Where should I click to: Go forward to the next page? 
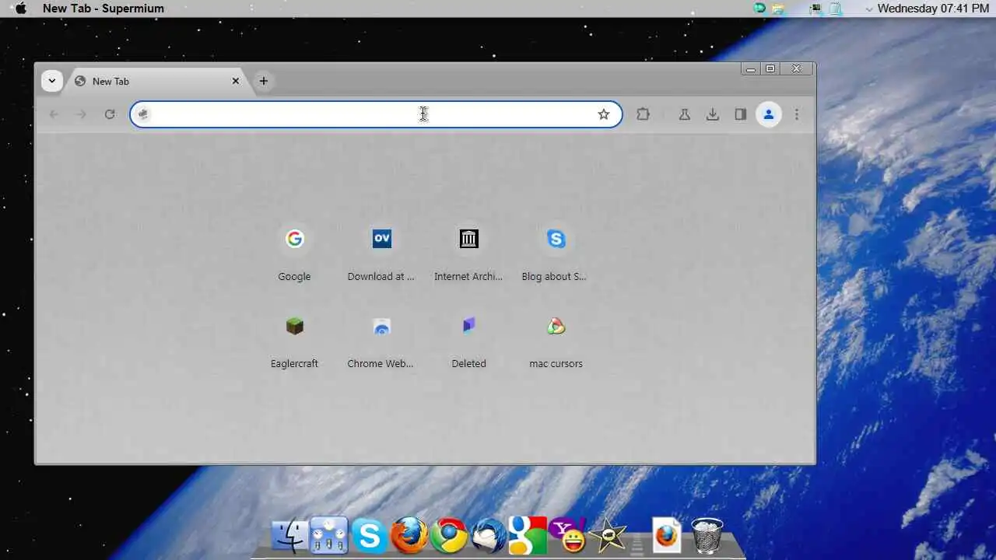point(82,114)
